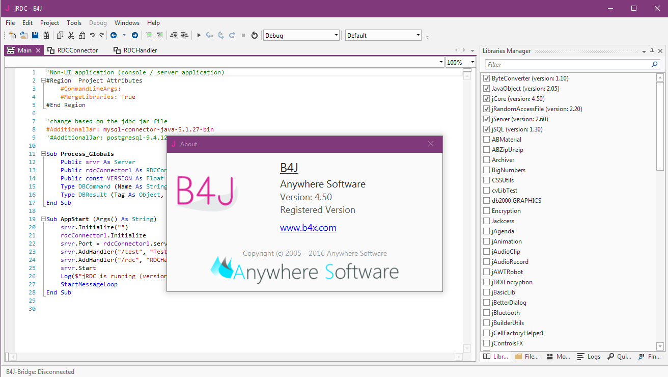
Task: Open the File menu
Action: (x=10, y=23)
